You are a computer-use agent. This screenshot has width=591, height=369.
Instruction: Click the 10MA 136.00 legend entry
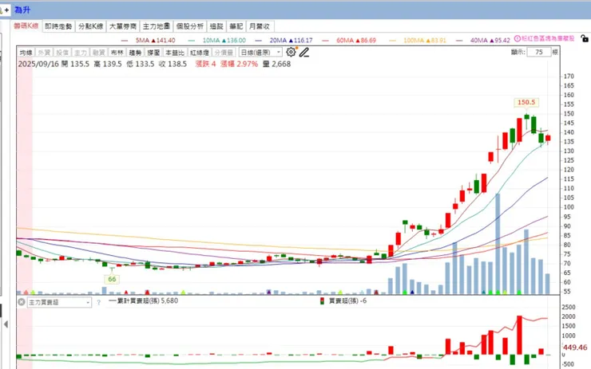tap(216, 41)
